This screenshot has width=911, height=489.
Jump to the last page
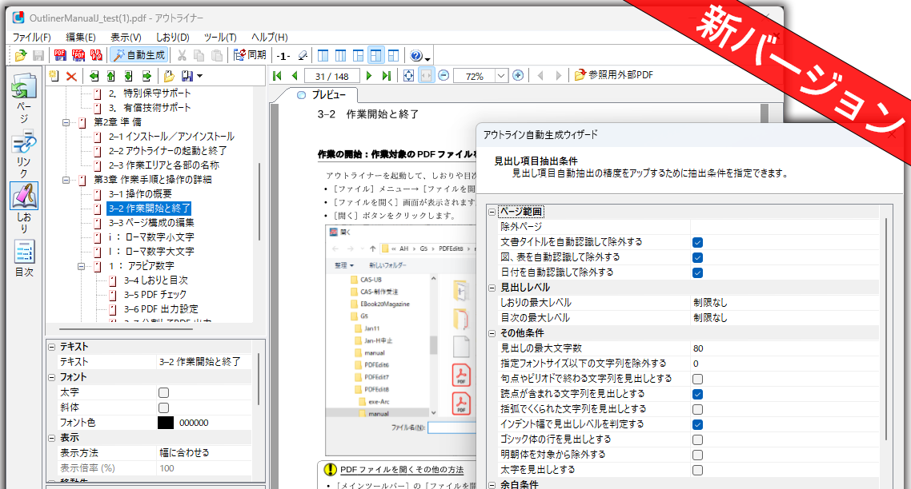coord(387,76)
